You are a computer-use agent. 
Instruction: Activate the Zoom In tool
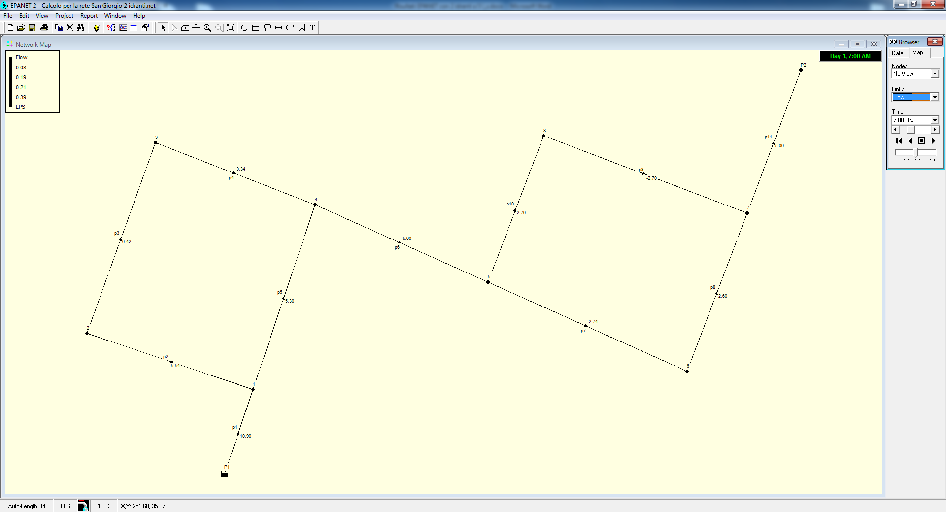coord(207,28)
